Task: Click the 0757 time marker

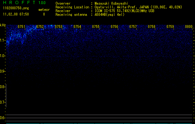Action: coord(133,27)
